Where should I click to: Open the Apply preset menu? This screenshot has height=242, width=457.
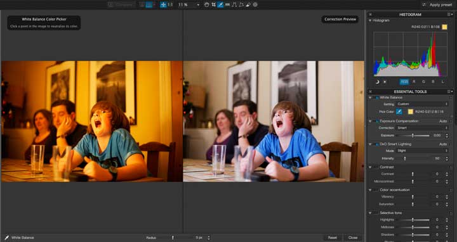[437, 4]
